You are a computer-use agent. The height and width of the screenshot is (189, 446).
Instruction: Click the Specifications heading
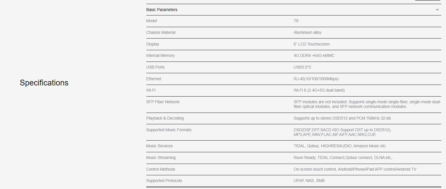pos(44,83)
